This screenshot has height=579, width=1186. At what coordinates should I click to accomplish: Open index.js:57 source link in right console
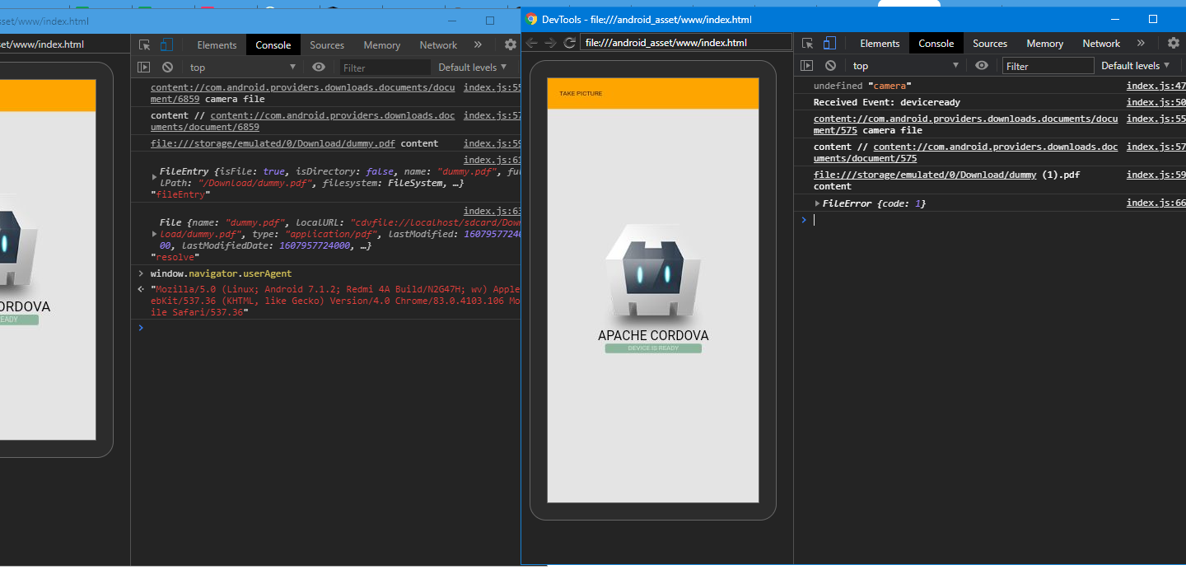pyautogui.click(x=1156, y=147)
